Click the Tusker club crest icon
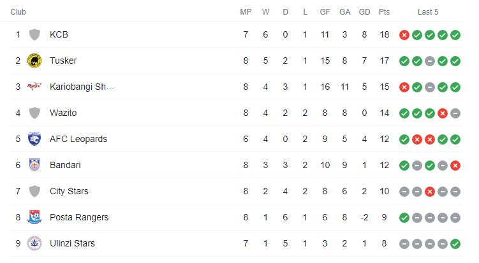479x263 pixels. pos(34,60)
